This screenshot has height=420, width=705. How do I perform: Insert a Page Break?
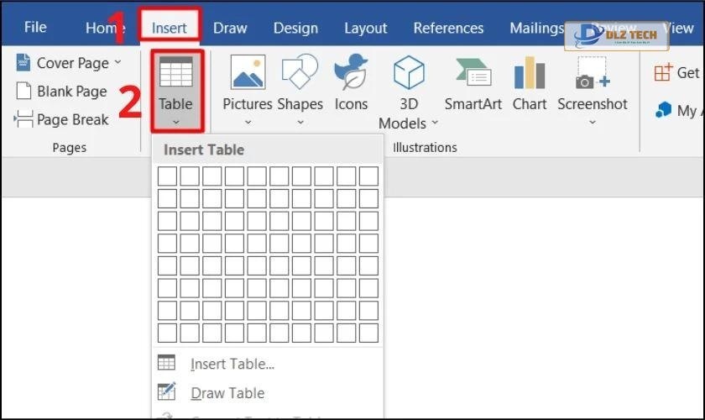pos(61,119)
